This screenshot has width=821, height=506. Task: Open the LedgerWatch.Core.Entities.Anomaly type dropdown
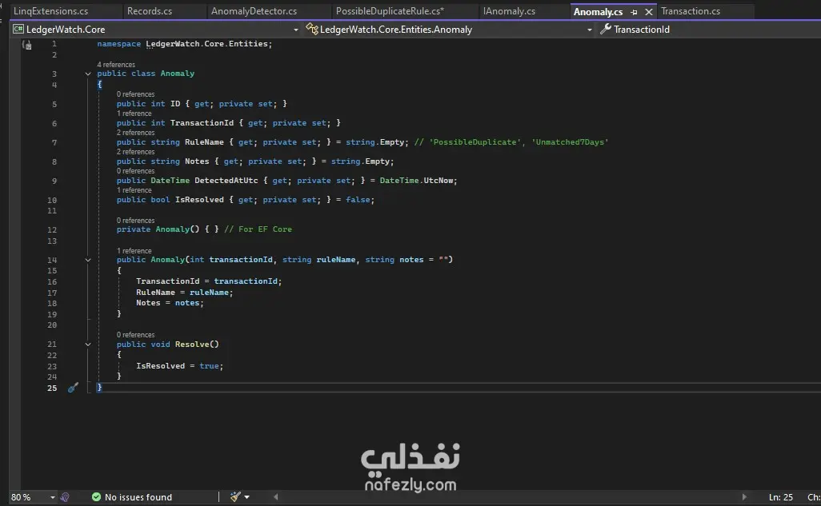point(590,30)
